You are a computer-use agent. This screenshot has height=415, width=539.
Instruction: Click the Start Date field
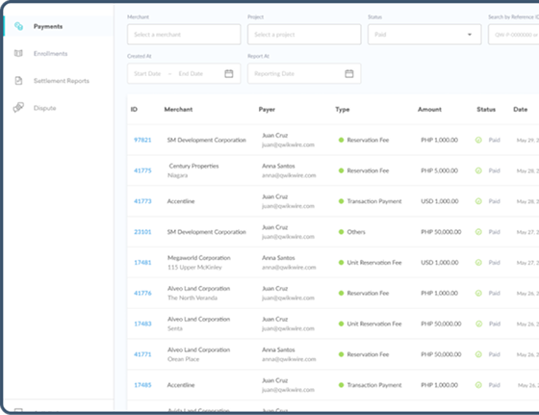point(147,73)
